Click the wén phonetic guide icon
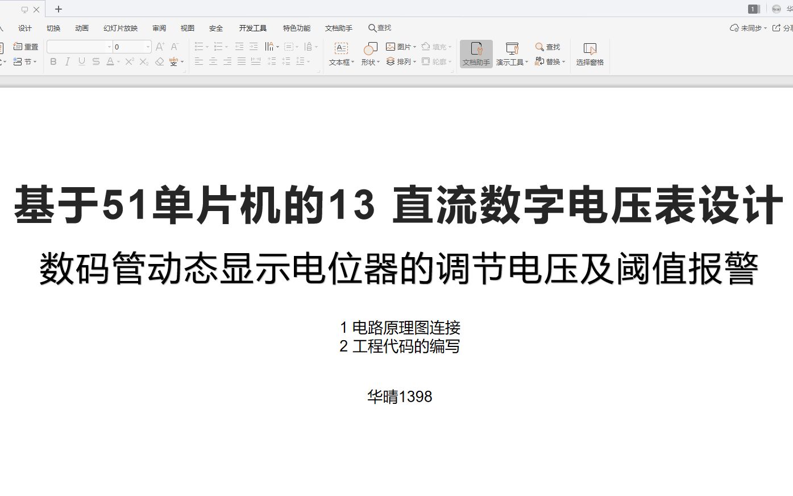 coord(174,61)
